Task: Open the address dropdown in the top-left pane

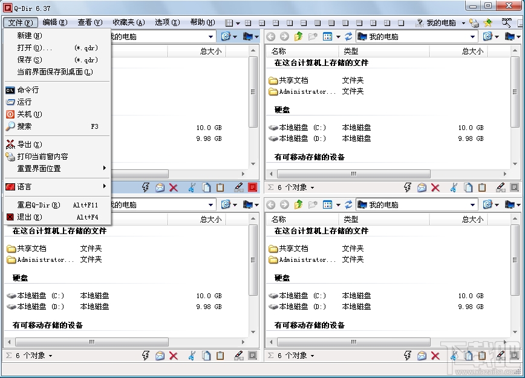Action: 210,37
